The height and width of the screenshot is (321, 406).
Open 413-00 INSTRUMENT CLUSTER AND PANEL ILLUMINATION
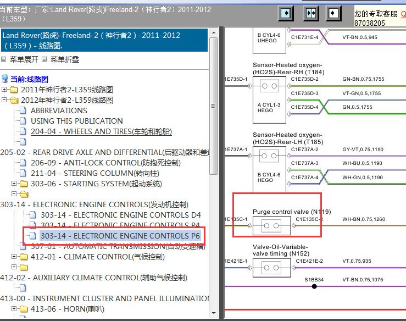pos(104,298)
